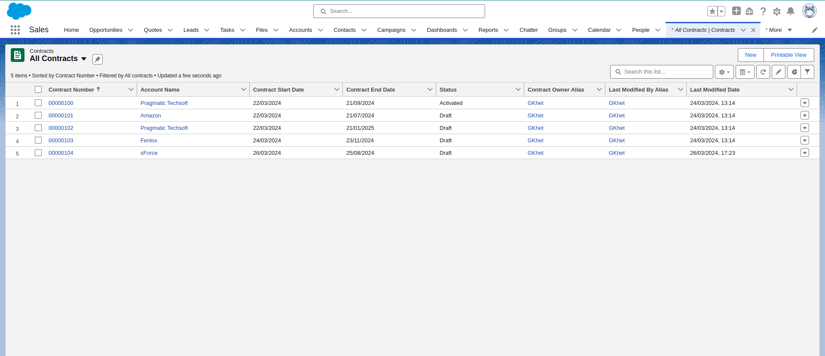The height and width of the screenshot is (356, 825).
Task: Select the Activated status cell
Action: [451, 103]
